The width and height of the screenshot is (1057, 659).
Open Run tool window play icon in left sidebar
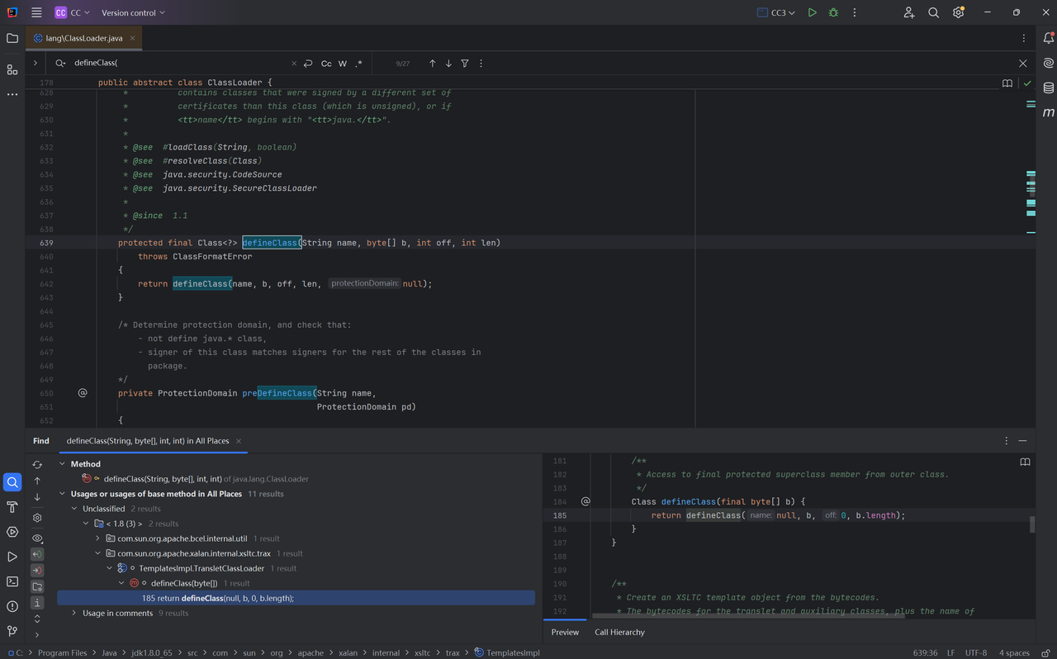point(12,557)
